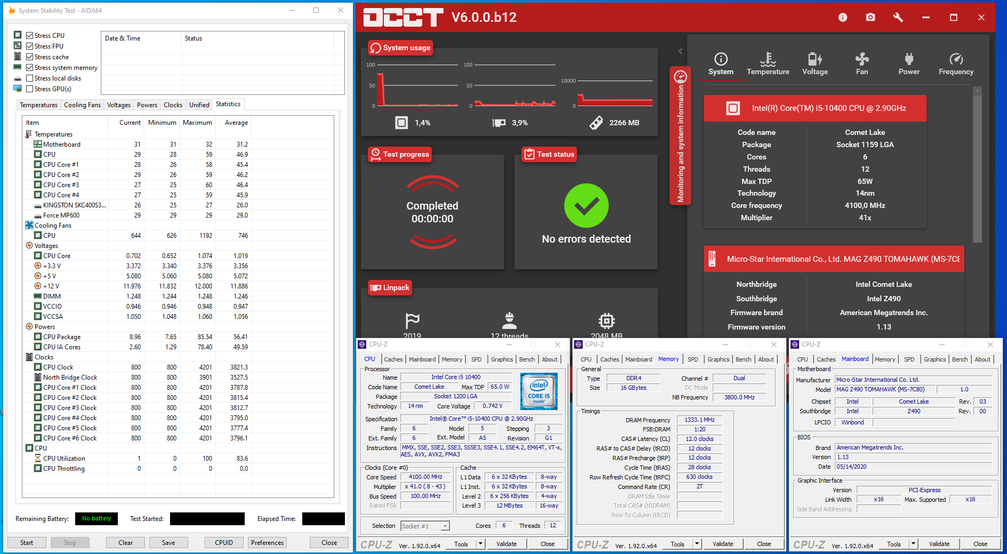The height and width of the screenshot is (554, 1007).
Task: Take a screenshot with OCCT camera icon
Action: (871, 18)
